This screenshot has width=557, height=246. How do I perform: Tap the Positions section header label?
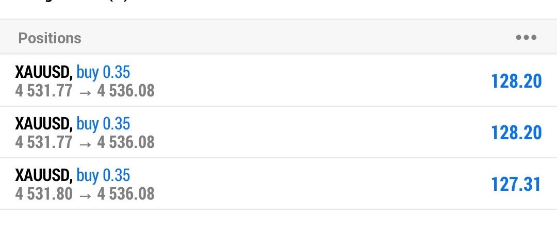[50, 38]
